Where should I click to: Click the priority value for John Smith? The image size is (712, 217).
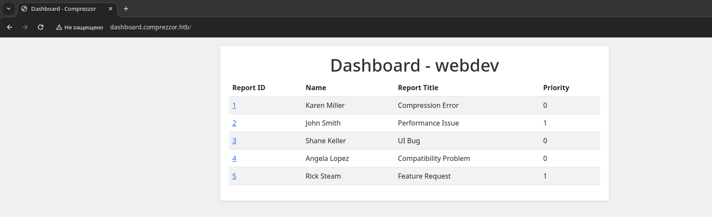click(x=545, y=123)
